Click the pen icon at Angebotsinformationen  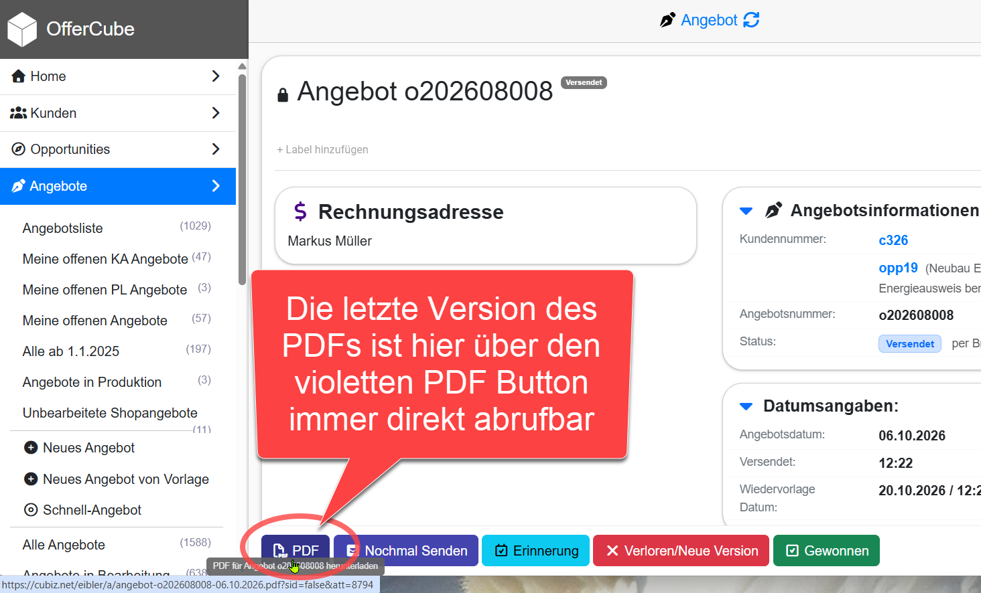773,210
